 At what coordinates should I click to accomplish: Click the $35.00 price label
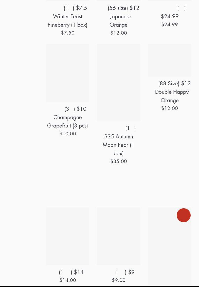pos(119,161)
